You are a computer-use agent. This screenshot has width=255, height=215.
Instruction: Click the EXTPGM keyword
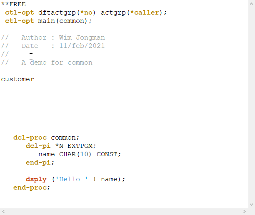80,146
